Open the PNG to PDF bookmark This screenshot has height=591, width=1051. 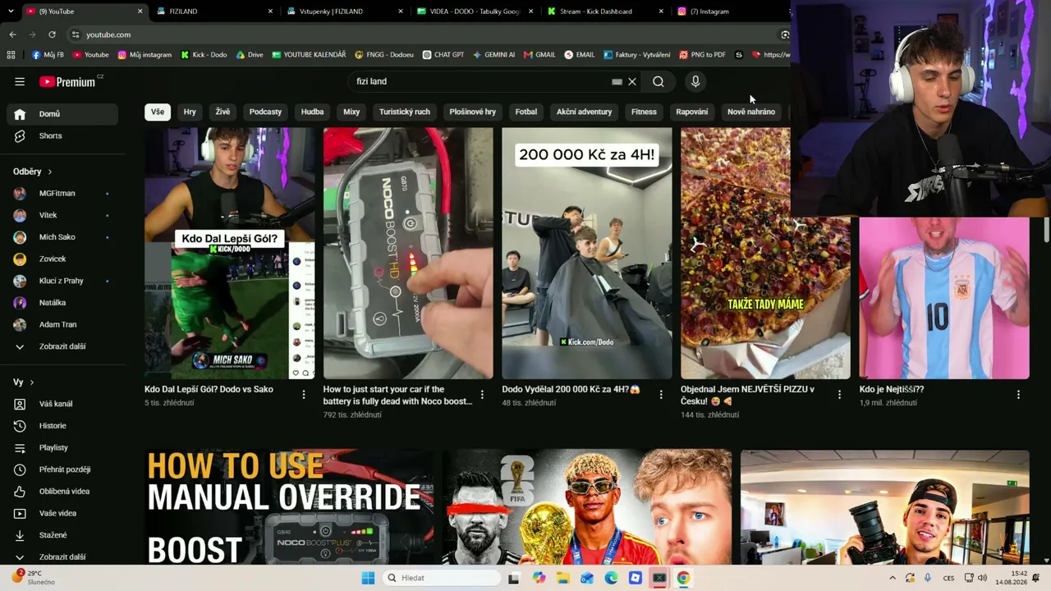click(702, 55)
